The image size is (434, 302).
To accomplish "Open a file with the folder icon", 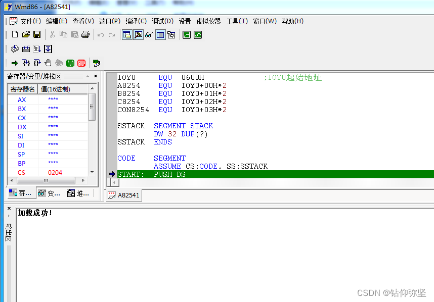I will tap(26, 34).
